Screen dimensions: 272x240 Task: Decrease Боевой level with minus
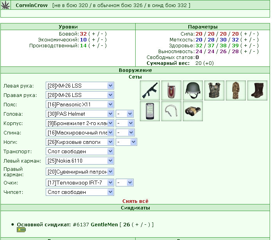[102, 34]
